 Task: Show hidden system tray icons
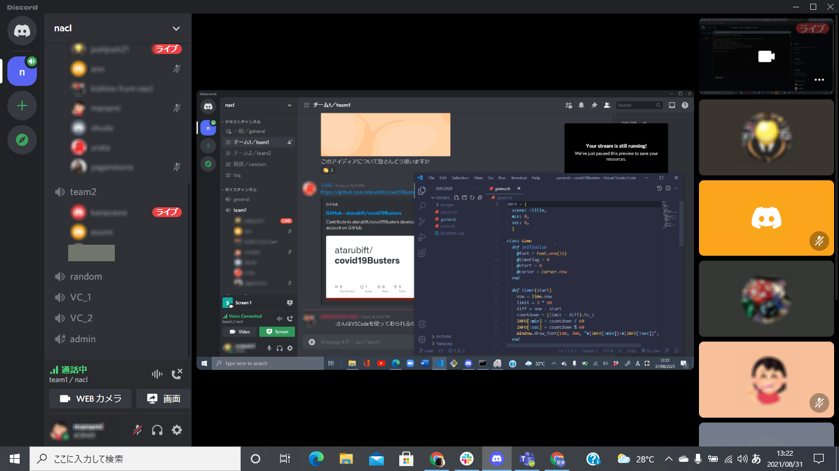coord(669,459)
